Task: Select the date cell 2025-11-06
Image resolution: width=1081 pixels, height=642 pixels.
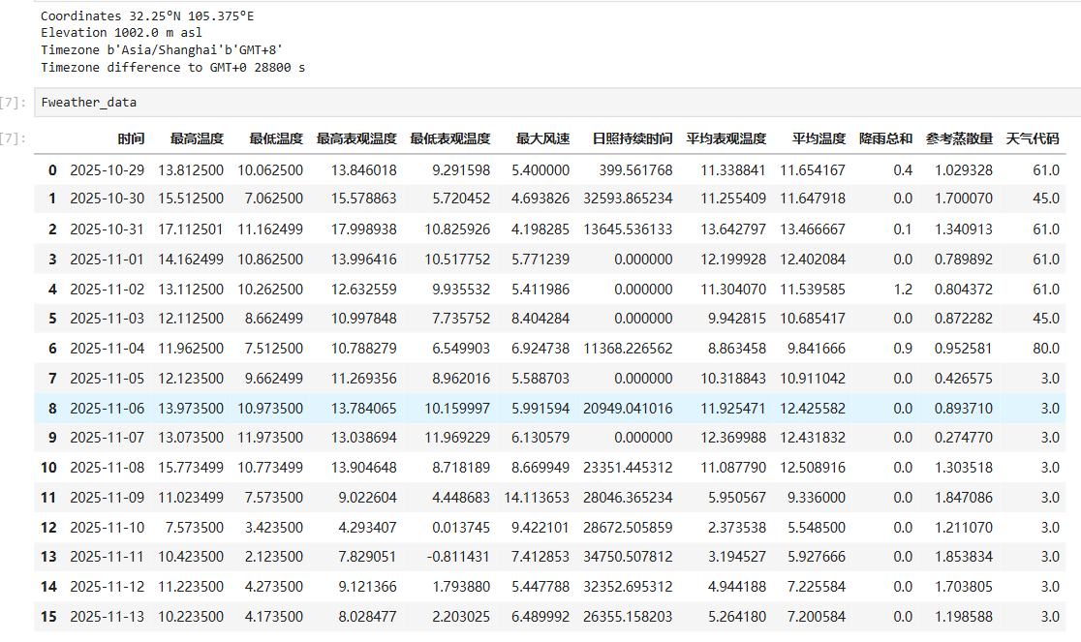Action: click(x=108, y=409)
